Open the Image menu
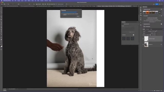Viewport: 164px width, 92px height. tap(19, 1)
